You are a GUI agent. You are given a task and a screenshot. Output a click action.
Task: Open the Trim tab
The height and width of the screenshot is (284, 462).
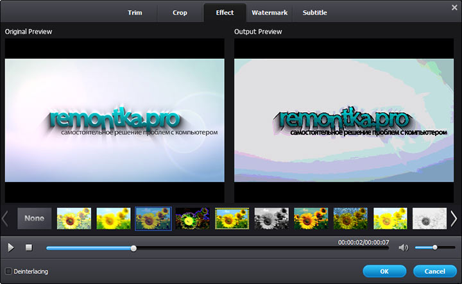[x=135, y=13]
